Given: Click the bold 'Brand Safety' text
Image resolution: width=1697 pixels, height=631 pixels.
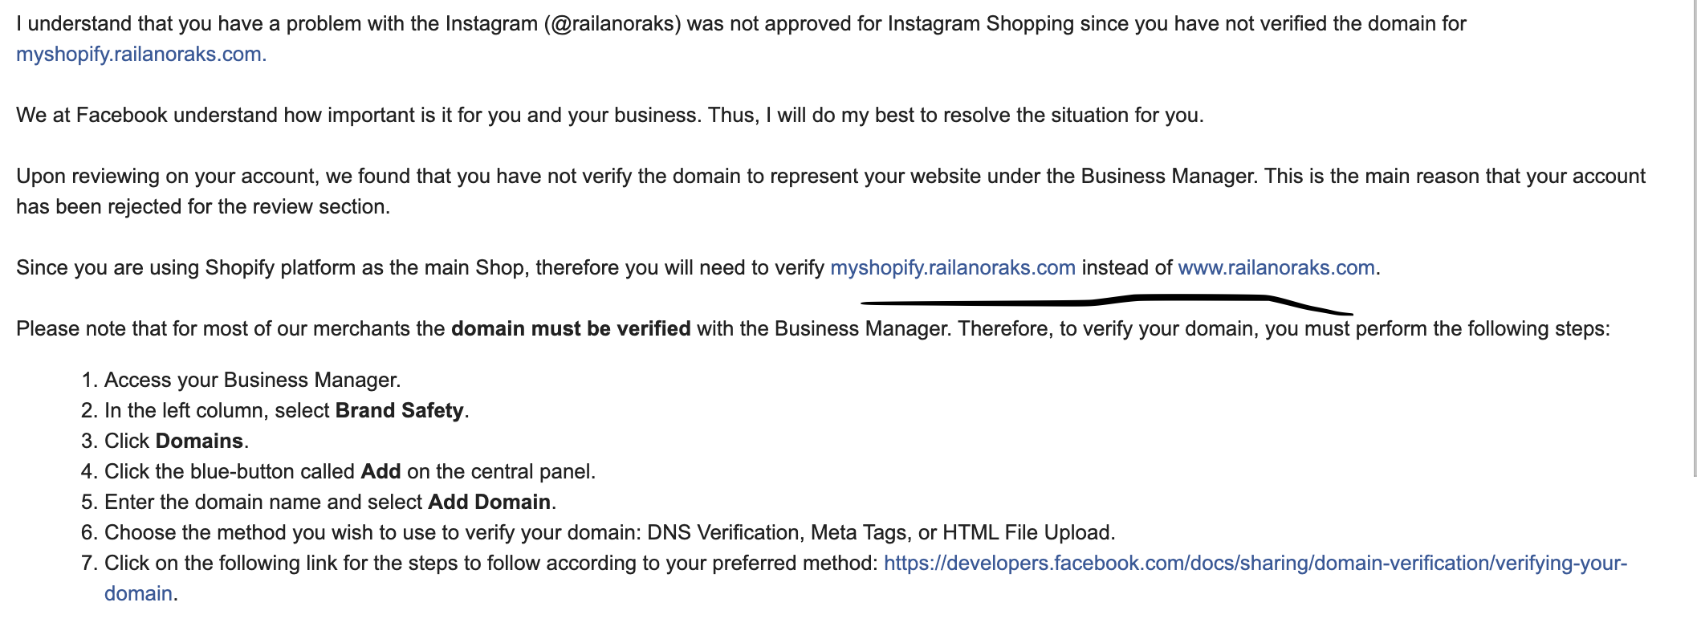Looking at the screenshot, I should (399, 411).
